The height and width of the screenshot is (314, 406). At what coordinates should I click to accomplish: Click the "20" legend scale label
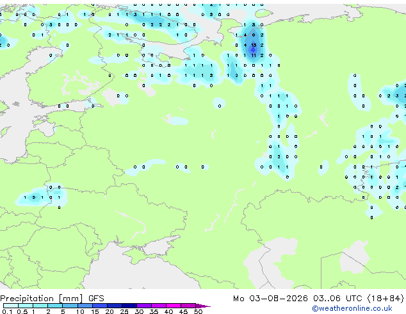click(x=110, y=311)
